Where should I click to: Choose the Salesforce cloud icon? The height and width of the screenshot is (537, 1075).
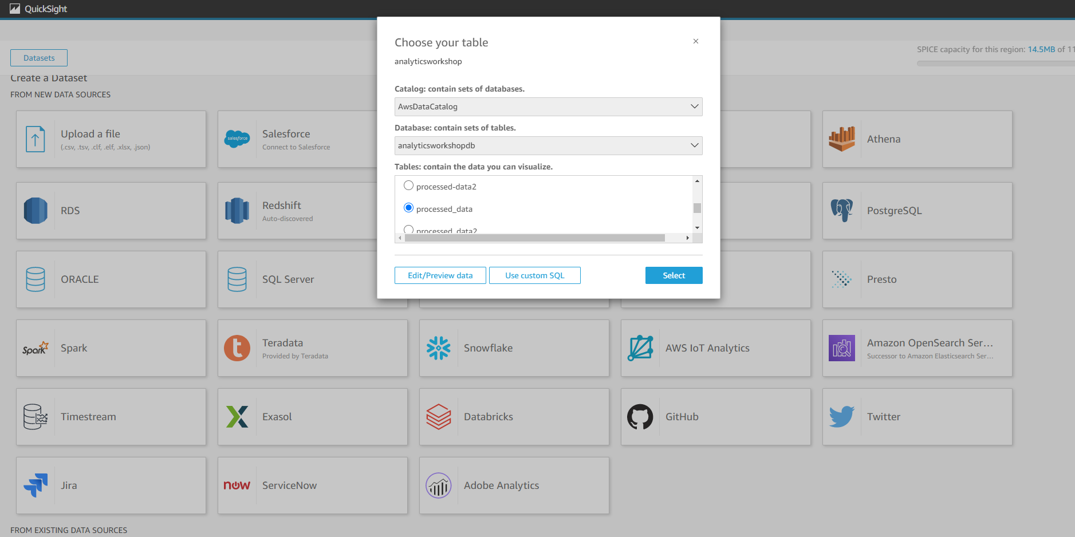point(237,139)
